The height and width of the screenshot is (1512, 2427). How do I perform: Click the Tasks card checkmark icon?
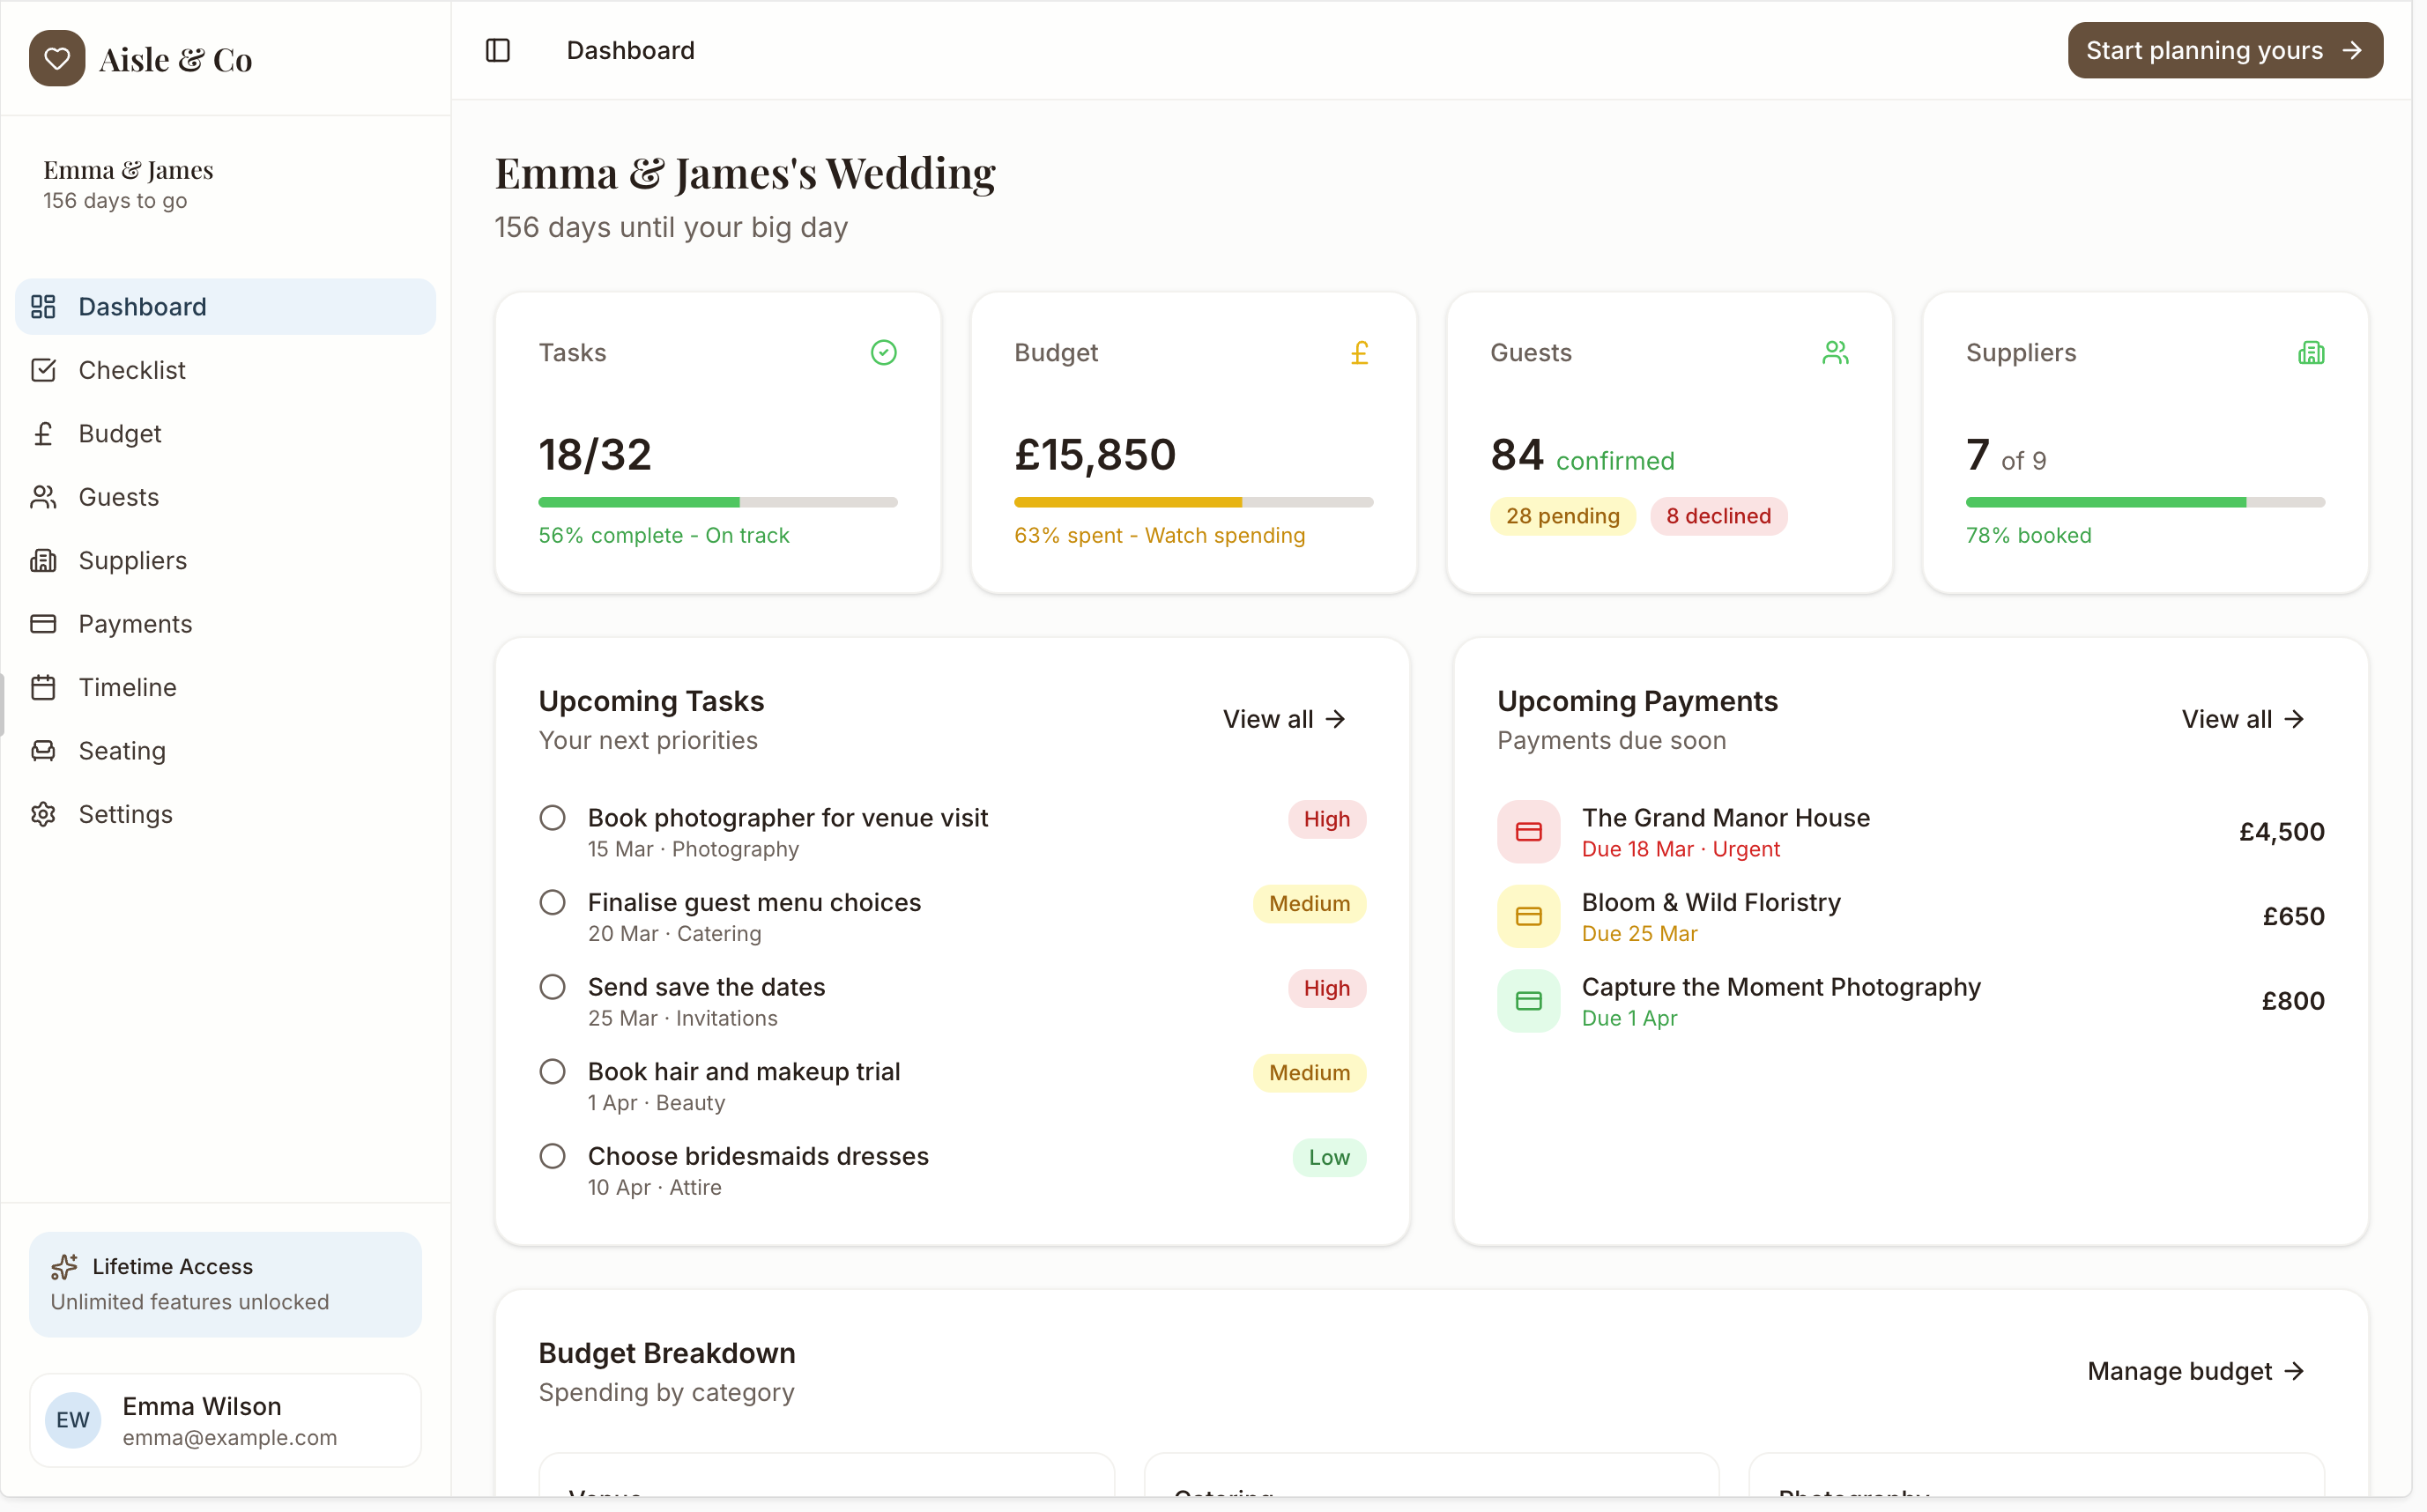(883, 352)
